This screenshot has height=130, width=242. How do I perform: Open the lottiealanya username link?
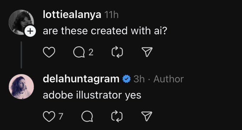click(72, 15)
